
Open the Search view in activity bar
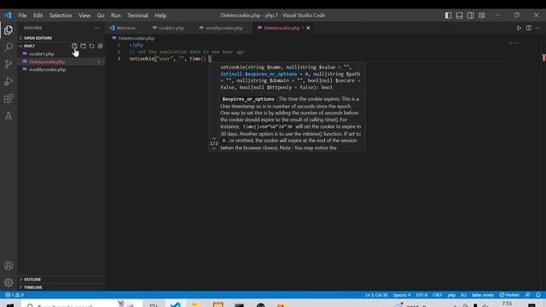(9, 47)
